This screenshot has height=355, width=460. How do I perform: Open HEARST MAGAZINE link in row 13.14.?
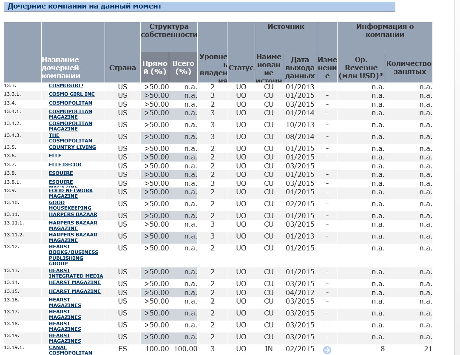75,282
